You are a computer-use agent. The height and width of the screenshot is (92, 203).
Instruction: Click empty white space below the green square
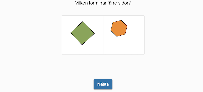(82, 50)
